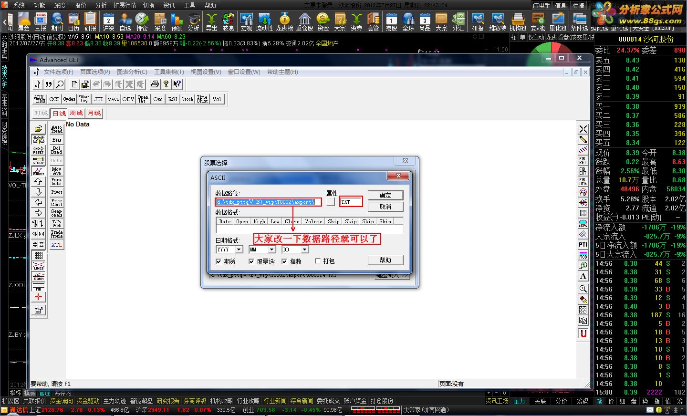Click 帮助 button in ASCII dialog

tap(385, 260)
